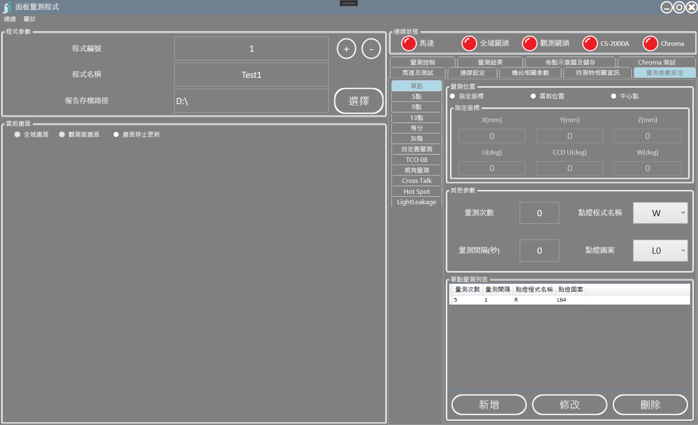Screen dimensions: 698x425
Task: Click the 量測間隔 column header
Action: coord(498,289)
